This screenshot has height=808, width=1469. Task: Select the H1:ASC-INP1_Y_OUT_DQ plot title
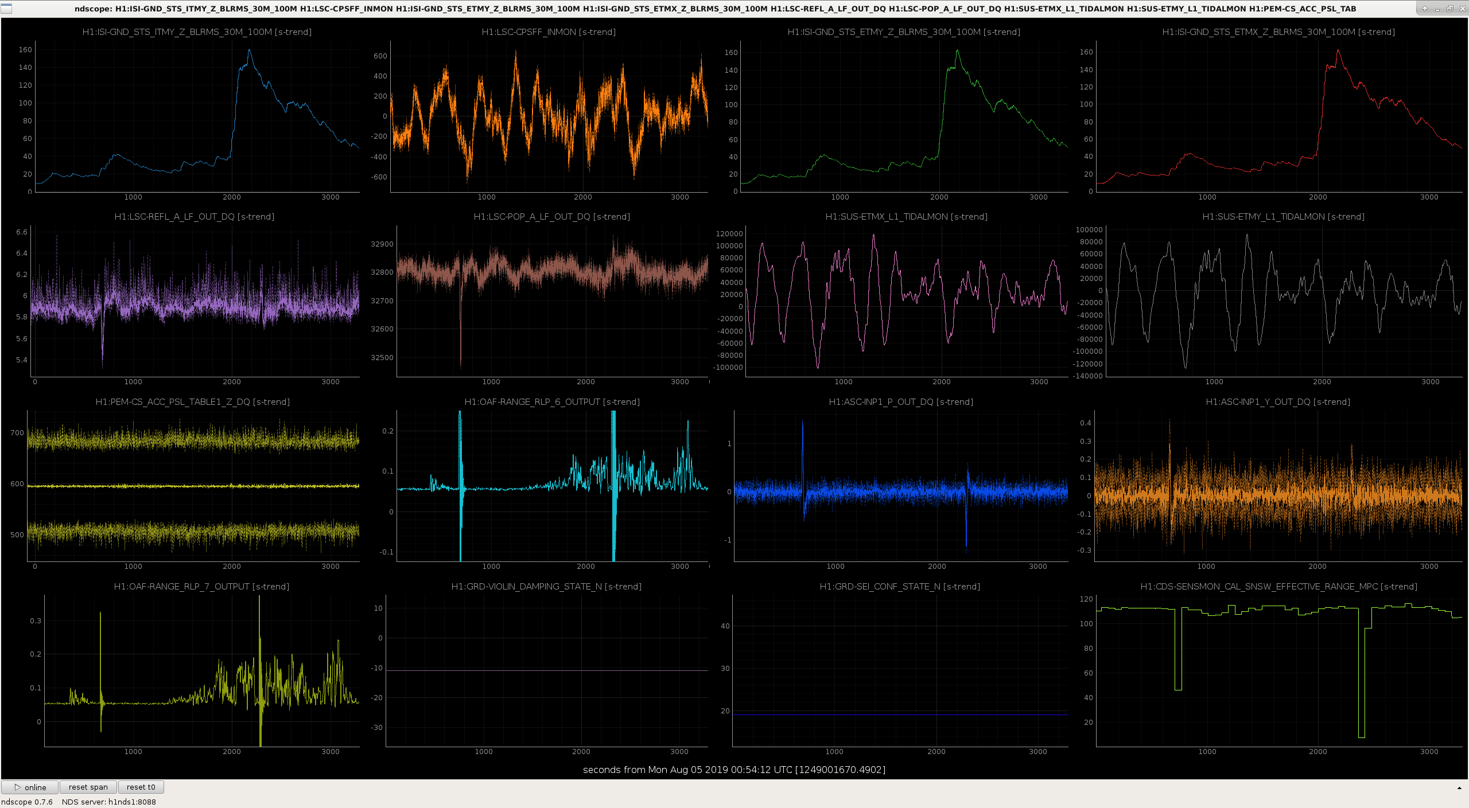(x=1278, y=402)
